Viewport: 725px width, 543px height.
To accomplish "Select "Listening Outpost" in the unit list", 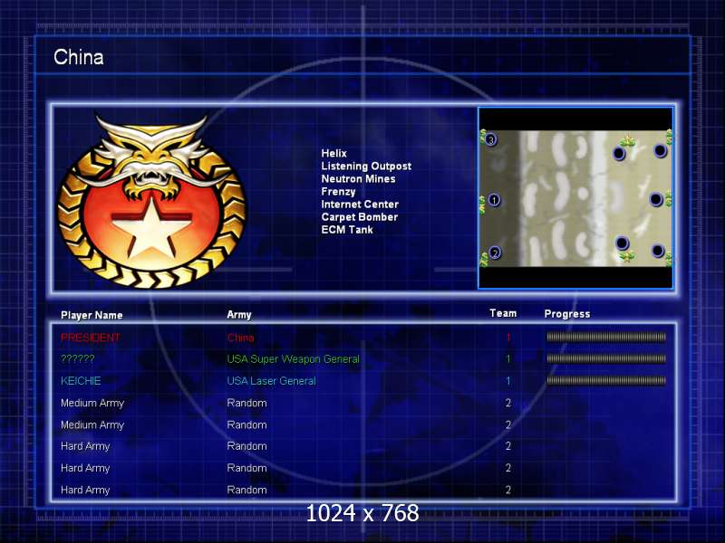I will 366,167.
